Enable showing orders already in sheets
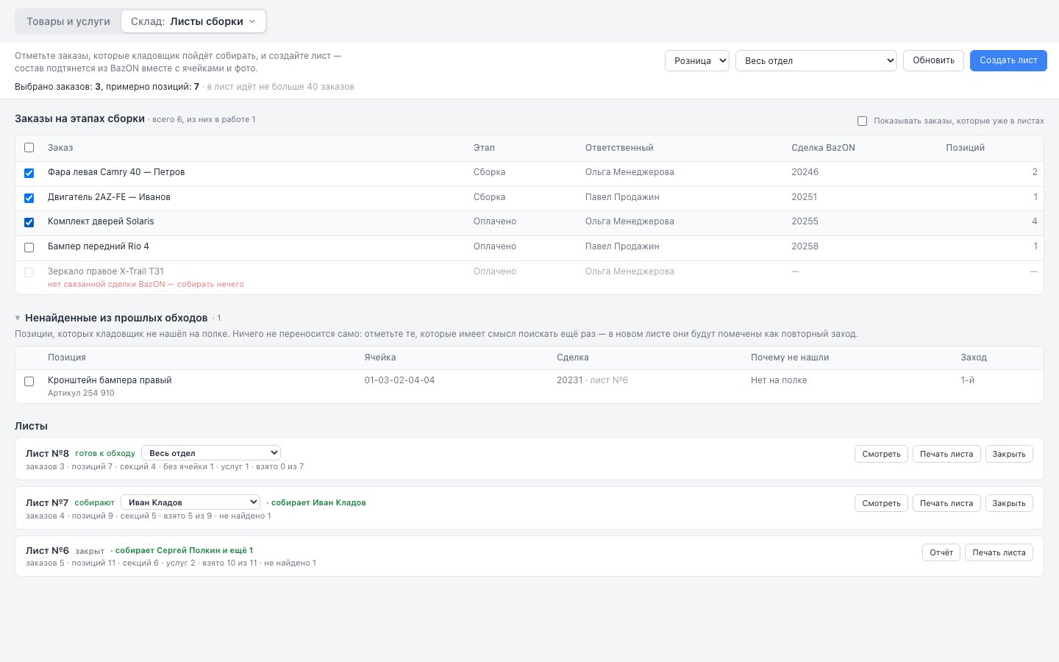The image size is (1059, 662). click(x=862, y=121)
